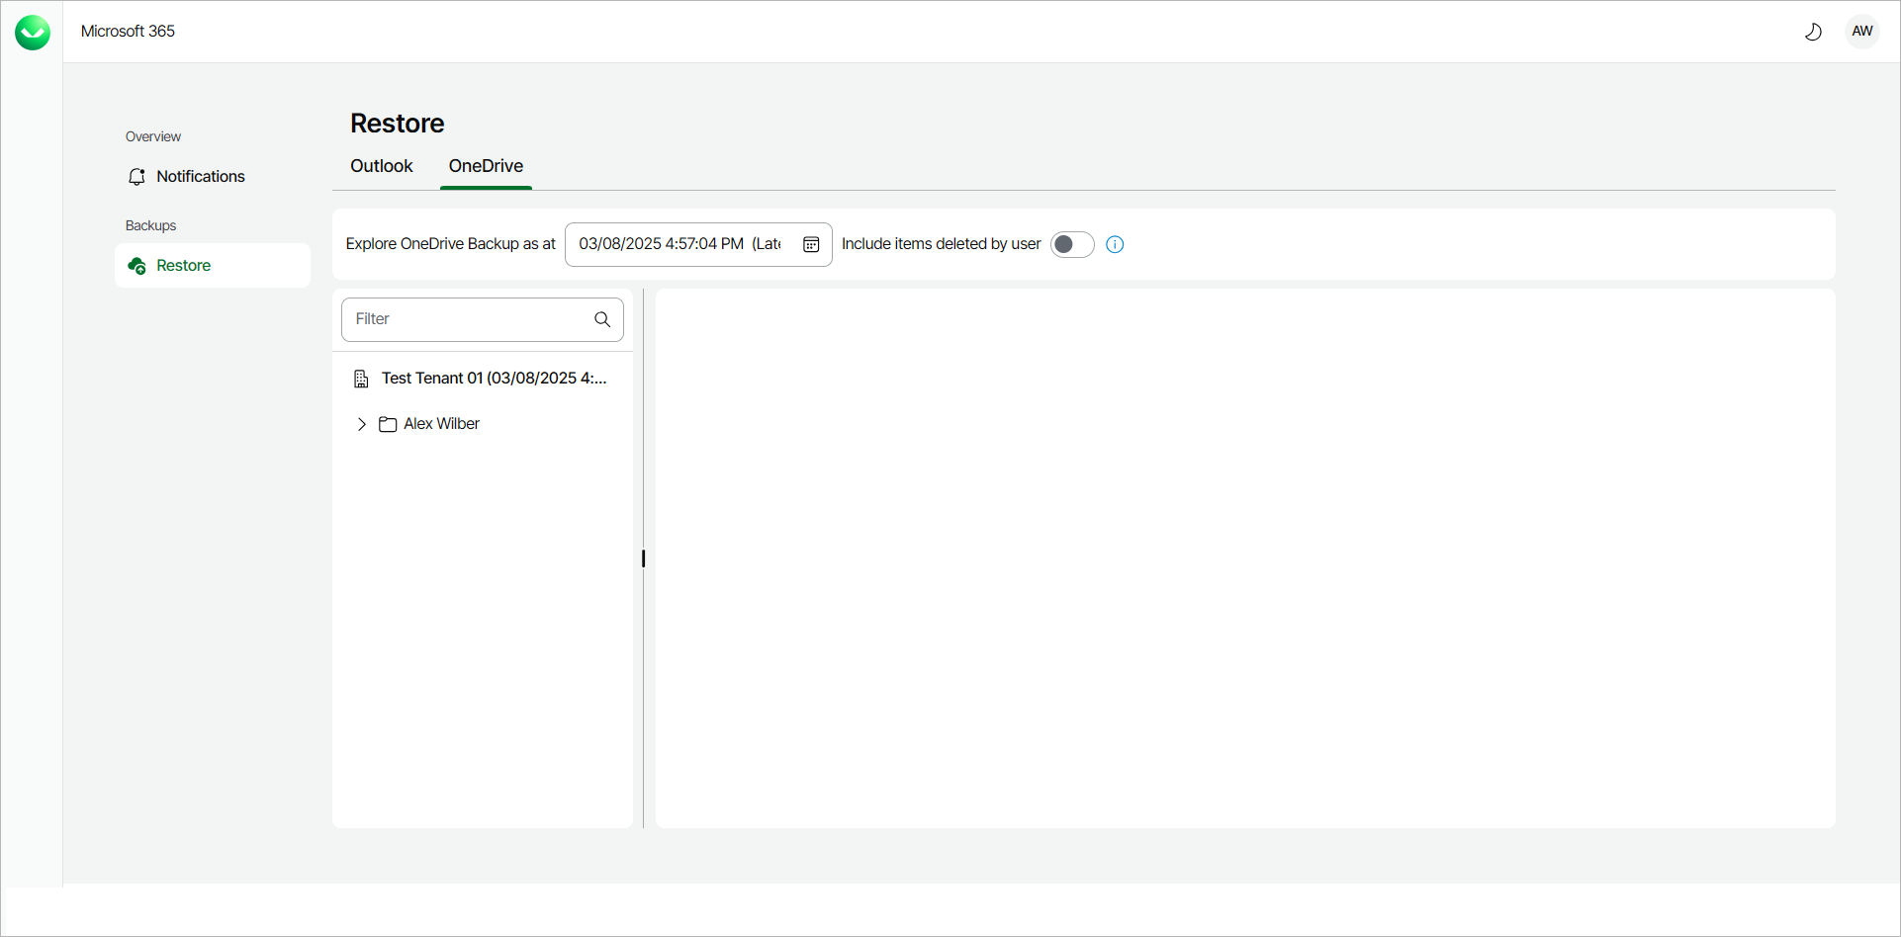Select Test Tenant 01 in the tree
The image size is (1901, 937).
pos(493,378)
